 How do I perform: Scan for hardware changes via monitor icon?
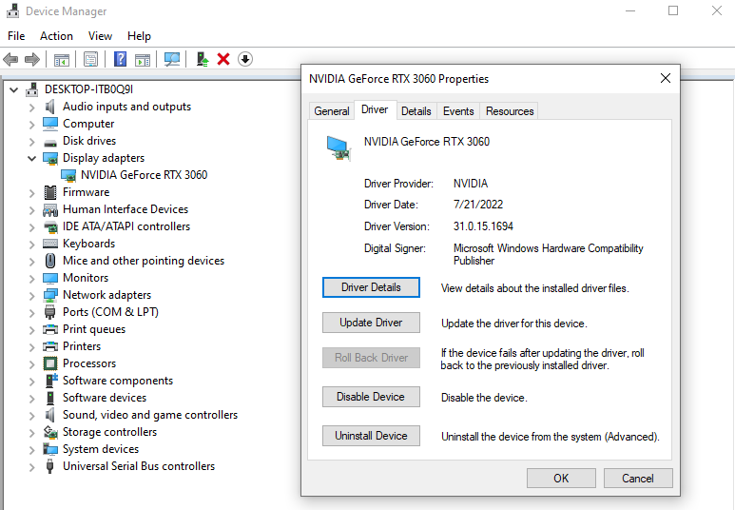click(172, 59)
